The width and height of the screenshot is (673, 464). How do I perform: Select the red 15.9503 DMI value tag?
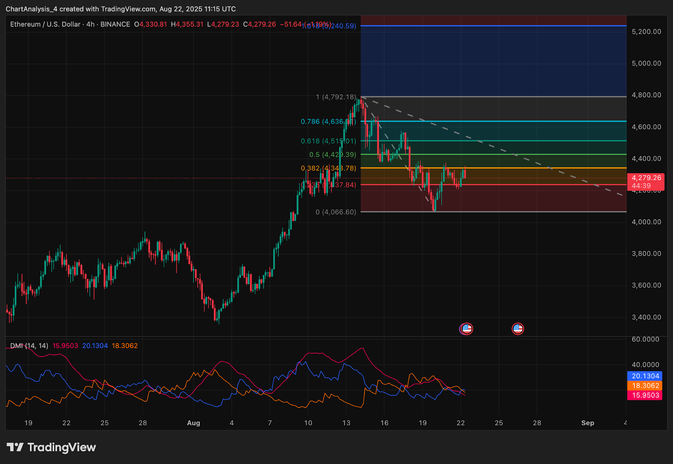click(x=645, y=395)
